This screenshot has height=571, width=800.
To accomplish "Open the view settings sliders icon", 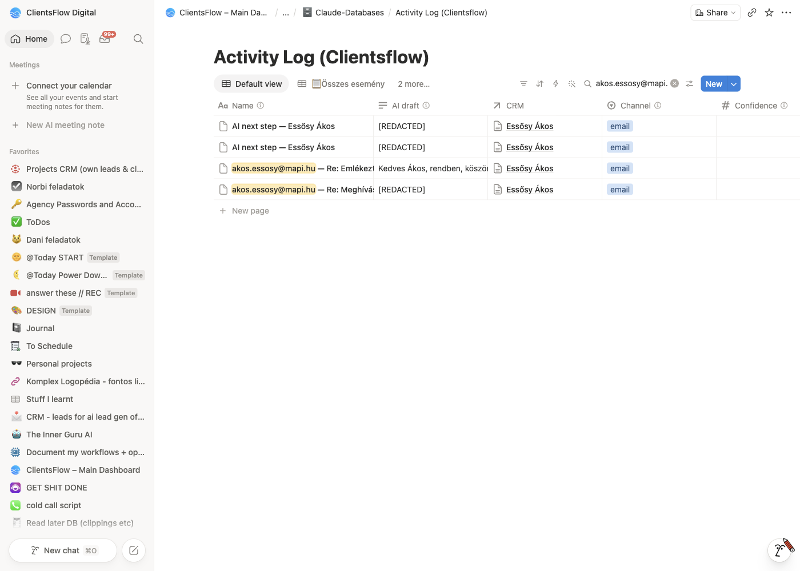I will pos(690,84).
